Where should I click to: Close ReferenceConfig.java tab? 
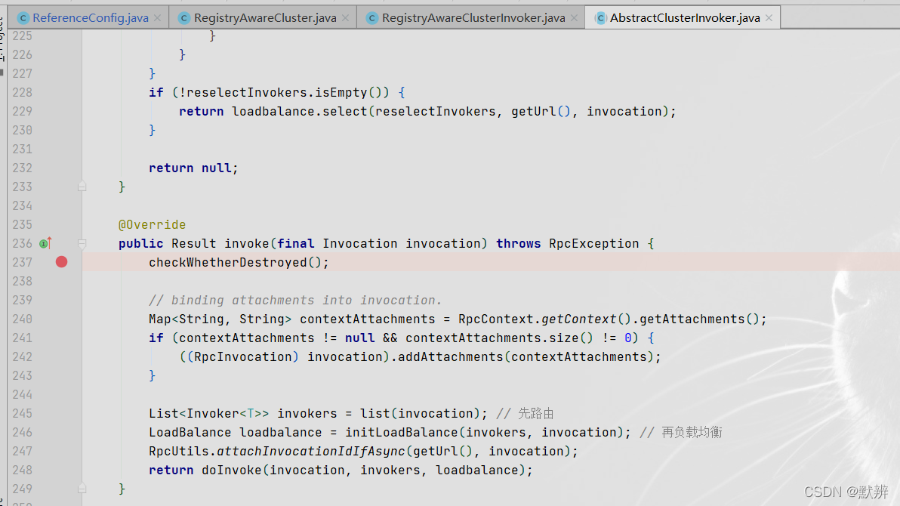157,18
